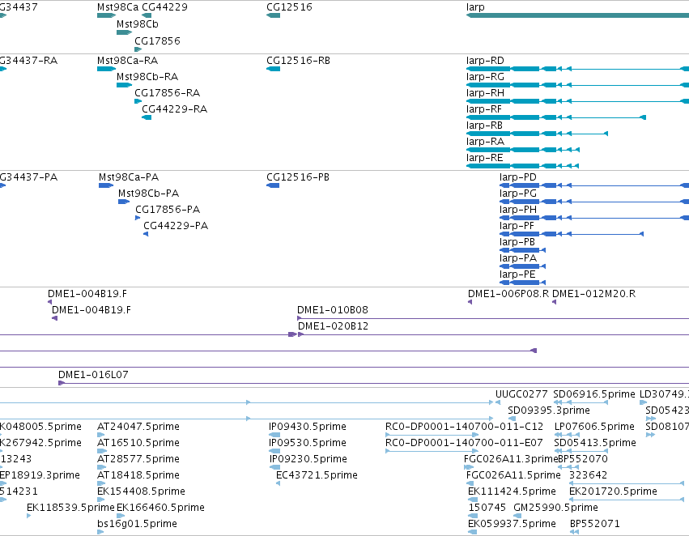Select the Mst98Cb gene label
The width and height of the screenshot is (689, 536).
click(138, 24)
